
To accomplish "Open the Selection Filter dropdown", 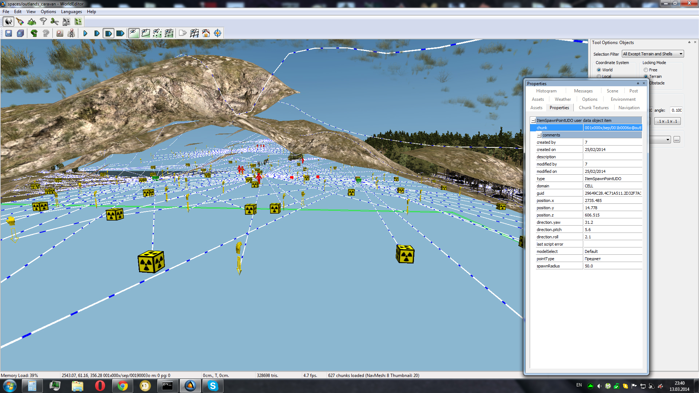I will pyautogui.click(x=652, y=54).
